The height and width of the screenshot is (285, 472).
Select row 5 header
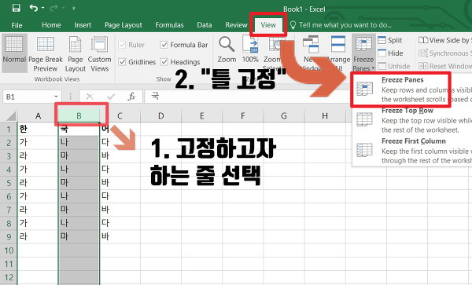point(9,183)
